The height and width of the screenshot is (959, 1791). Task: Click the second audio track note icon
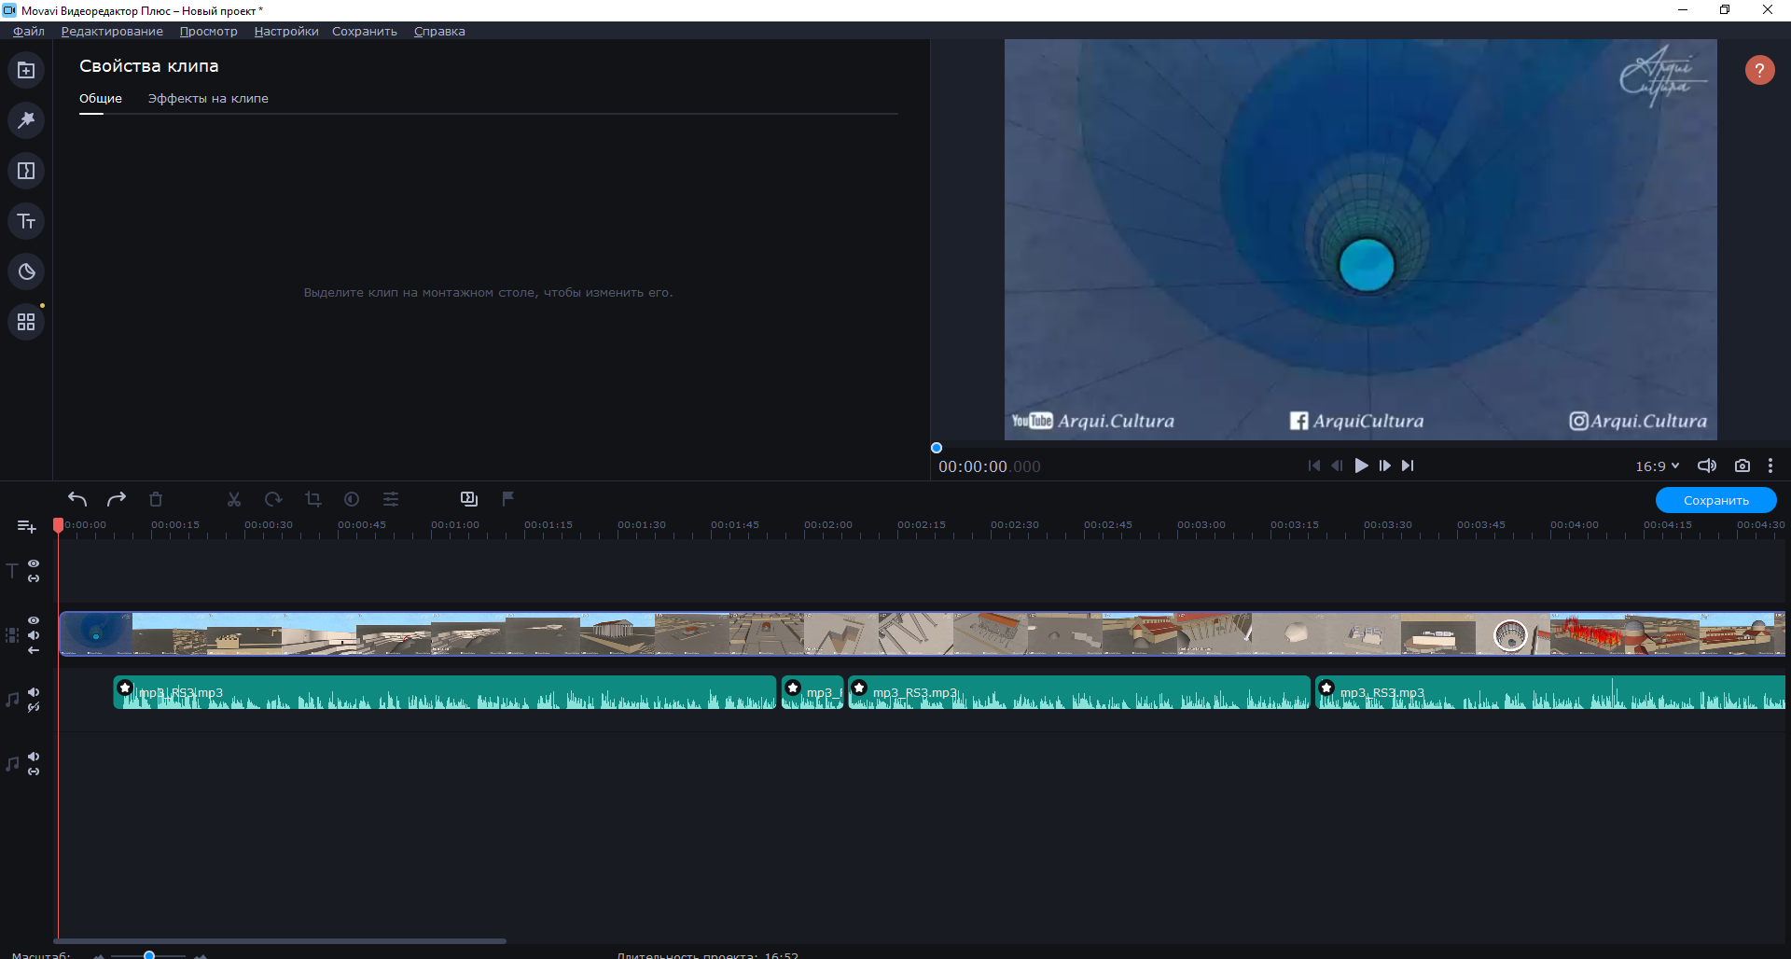(x=12, y=764)
